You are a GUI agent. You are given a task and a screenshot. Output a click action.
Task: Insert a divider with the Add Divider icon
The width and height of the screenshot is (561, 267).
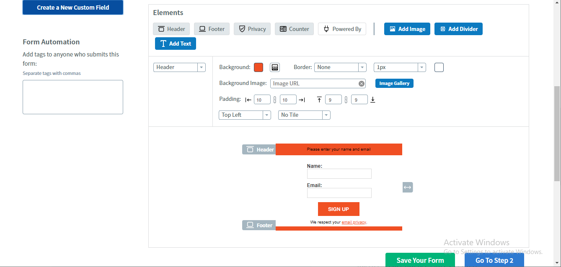click(x=458, y=29)
